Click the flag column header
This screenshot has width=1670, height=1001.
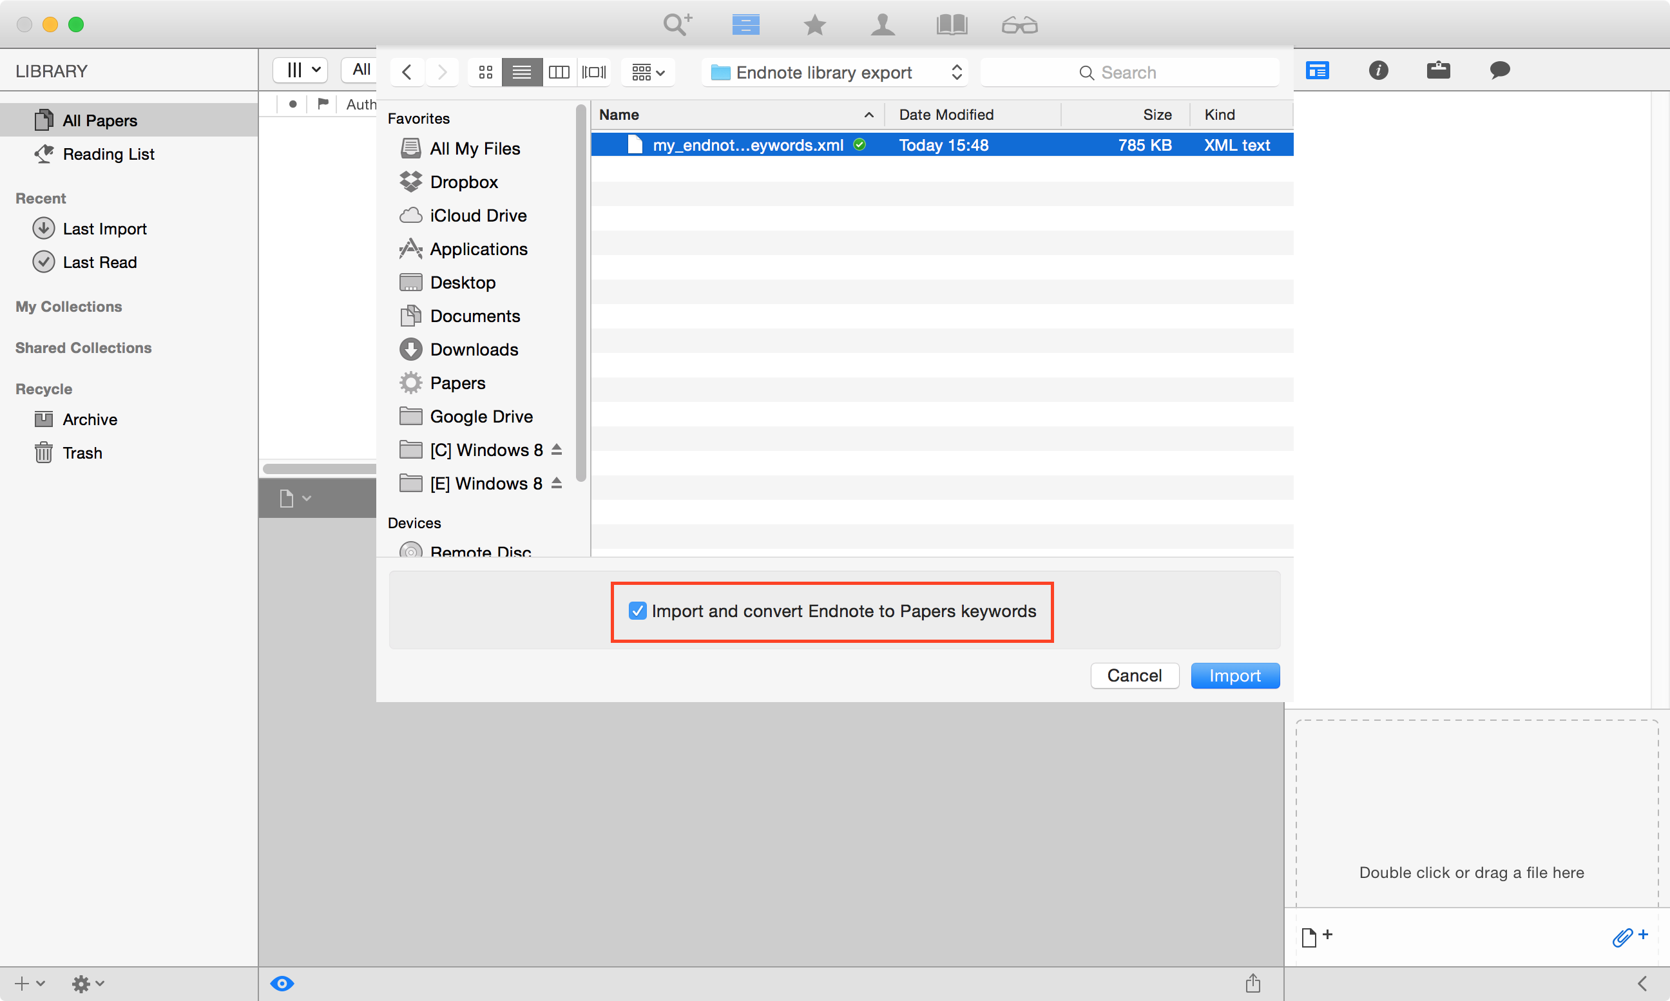[322, 104]
